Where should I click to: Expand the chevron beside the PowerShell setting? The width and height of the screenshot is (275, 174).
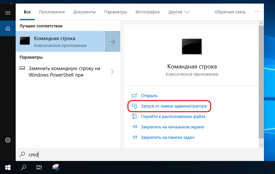112,72
